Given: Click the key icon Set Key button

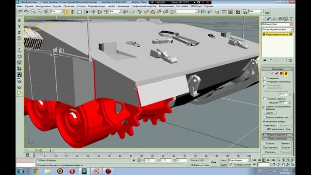Looking at the screenshot, I should tap(214, 162).
